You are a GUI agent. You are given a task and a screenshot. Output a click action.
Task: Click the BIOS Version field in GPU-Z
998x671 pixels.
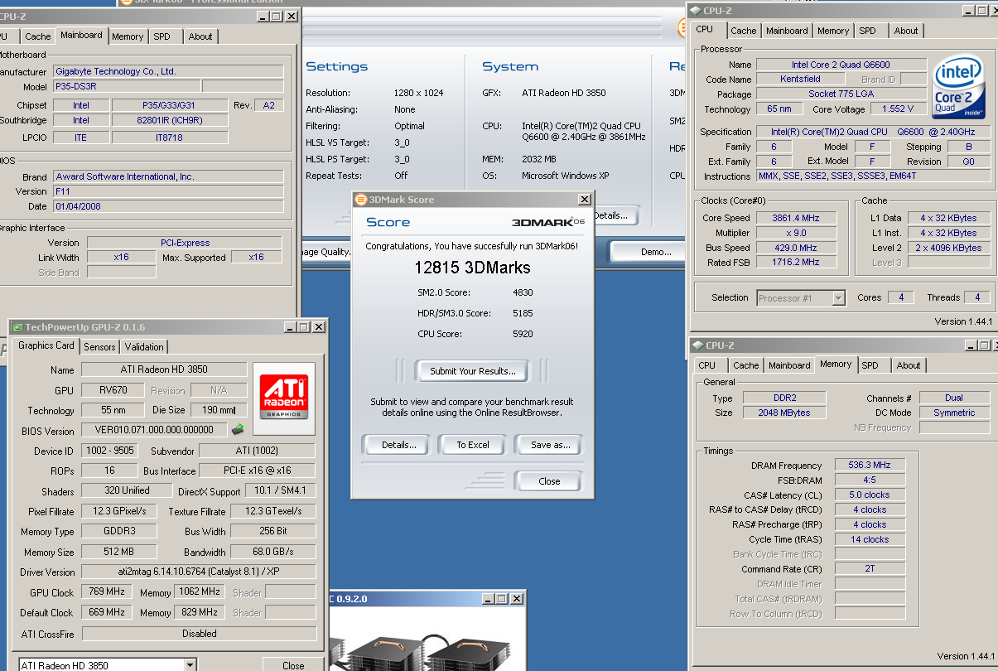point(154,430)
